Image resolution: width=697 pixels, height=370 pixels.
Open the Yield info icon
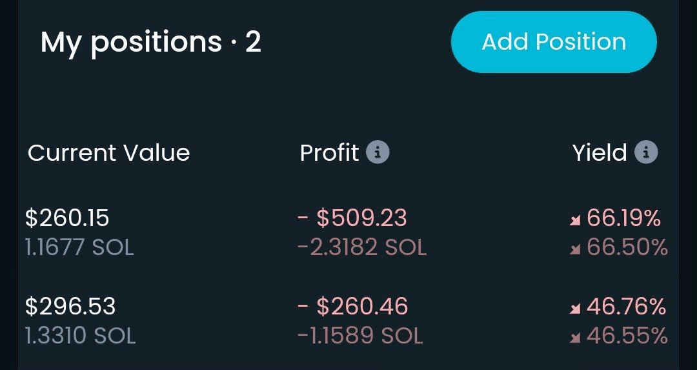point(646,152)
